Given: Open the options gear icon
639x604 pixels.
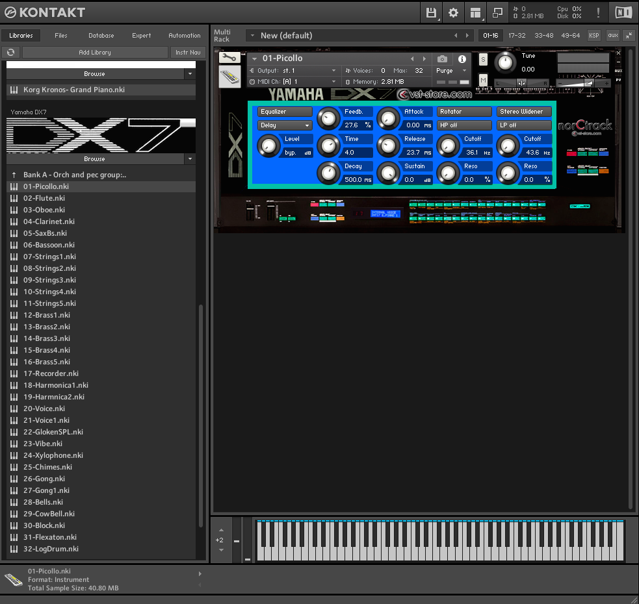Looking at the screenshot, I should pos(453,12).
